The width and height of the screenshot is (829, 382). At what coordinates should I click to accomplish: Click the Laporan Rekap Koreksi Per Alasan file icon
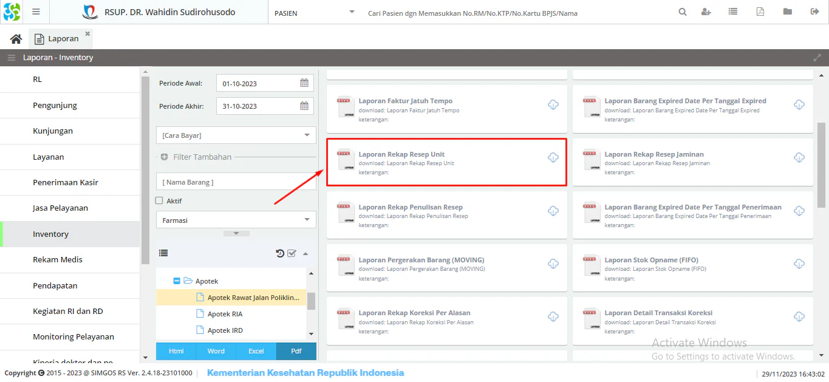(346, 318)
